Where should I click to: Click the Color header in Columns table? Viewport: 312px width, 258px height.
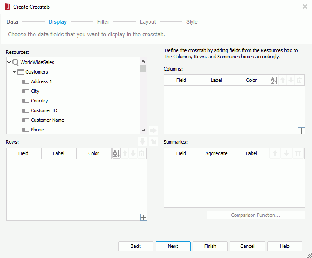tap(252, 80)
